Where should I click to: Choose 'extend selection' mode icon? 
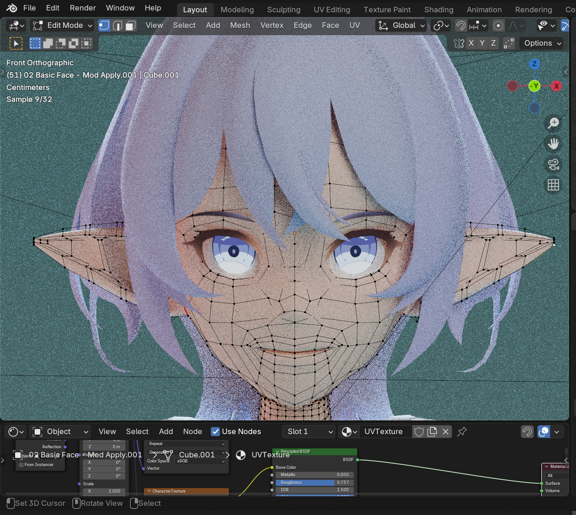48,43
